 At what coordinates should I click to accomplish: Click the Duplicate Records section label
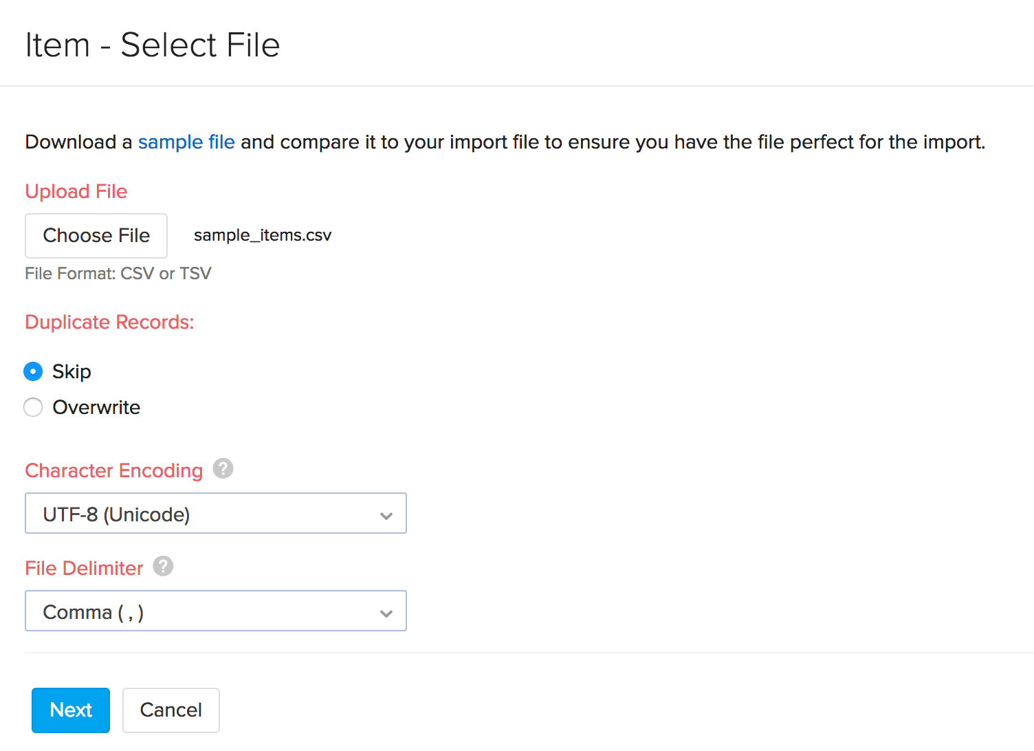109,321
